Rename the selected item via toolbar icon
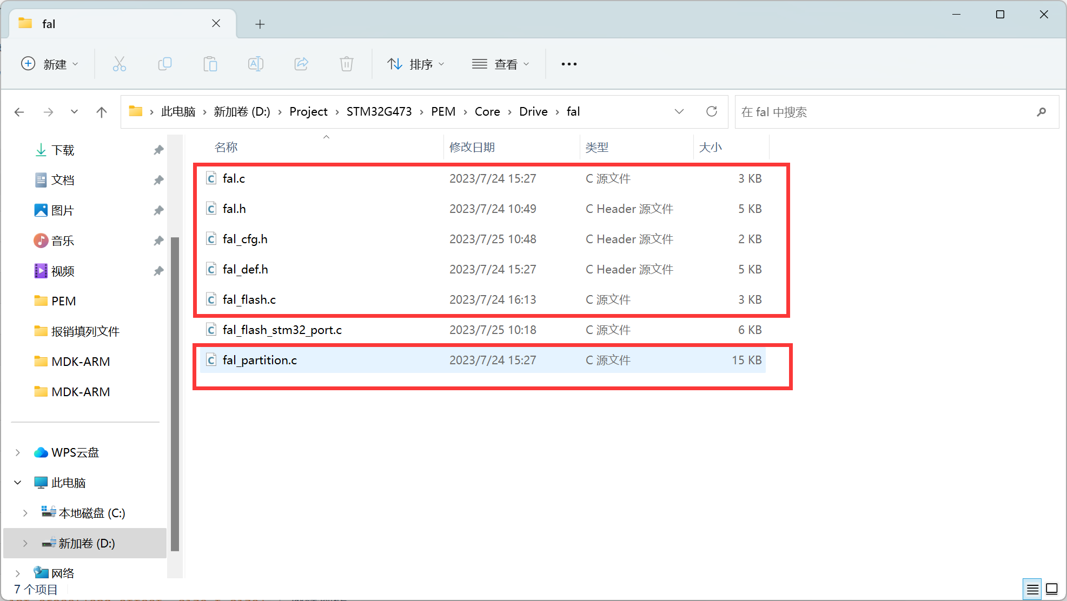The height and width of the screenshot is (601, 1067). click(x=255, y=64)
